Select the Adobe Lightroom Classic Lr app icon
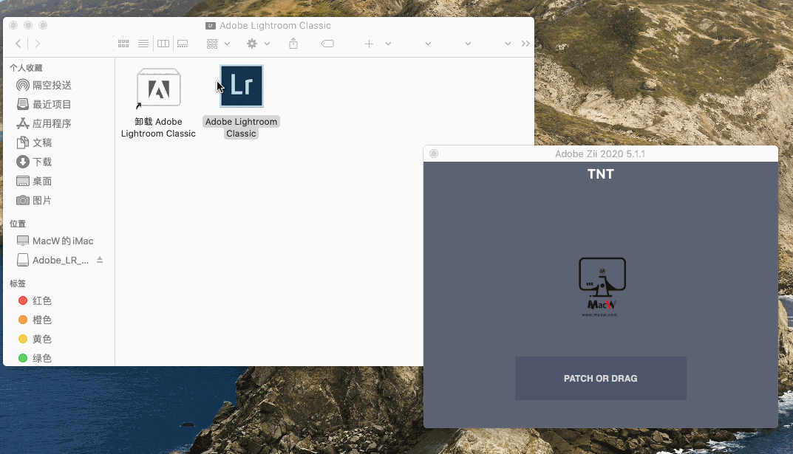The image size is (793, 454). (x=241, y=86)
